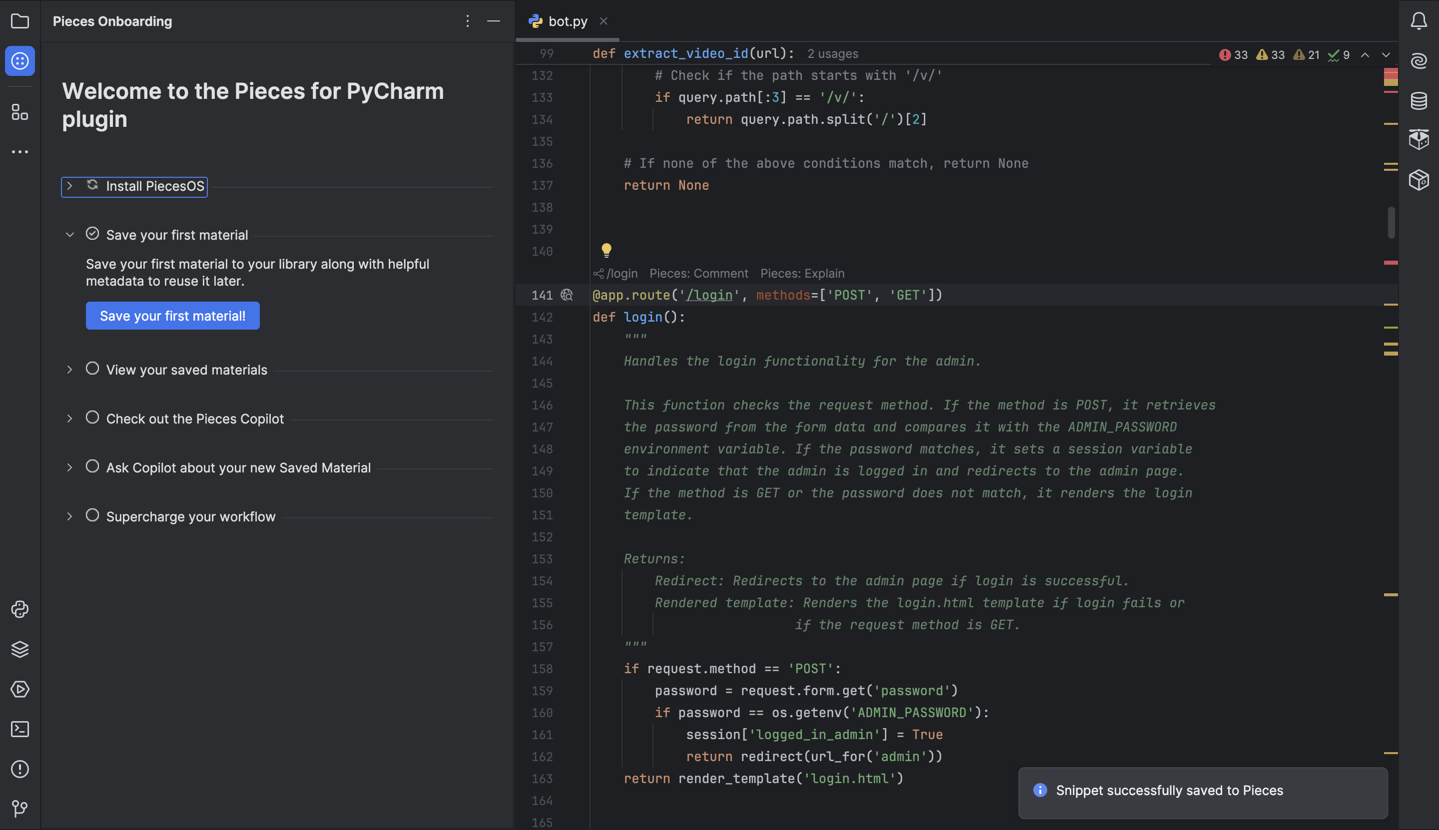This screenshot has height=830, width=1439.
Task: Click the Install PiecesOS refresh status icon
Action: pos(92,185)
